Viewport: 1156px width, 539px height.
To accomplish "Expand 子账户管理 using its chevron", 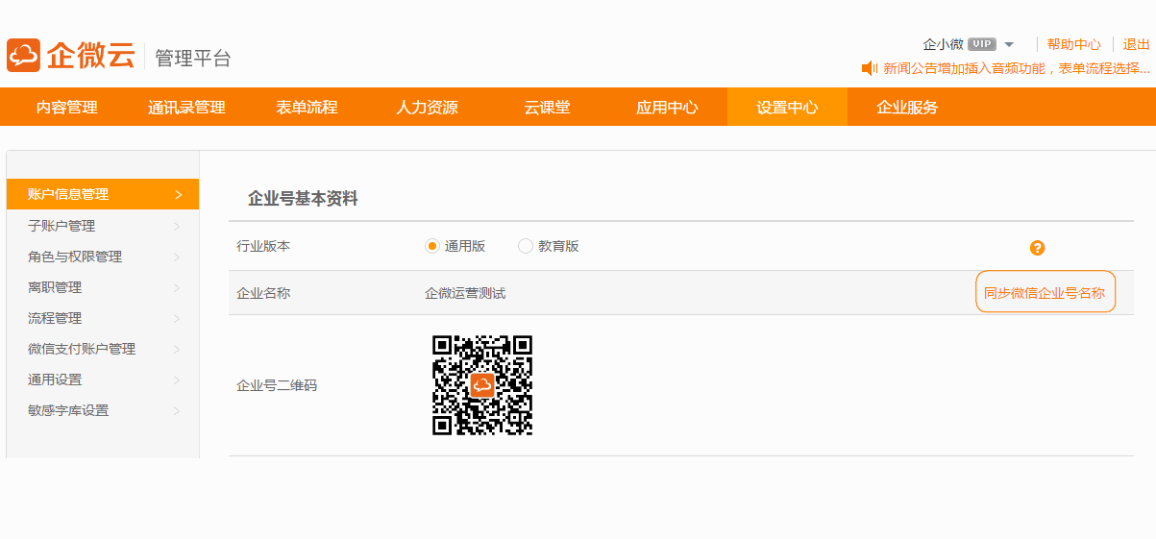I will point(178,226).
